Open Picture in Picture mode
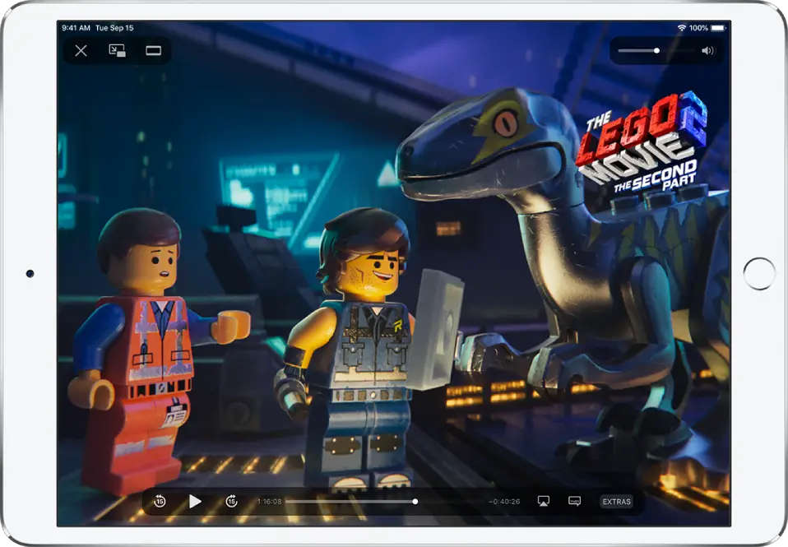The image size is (788, 547). pos(116,51)
